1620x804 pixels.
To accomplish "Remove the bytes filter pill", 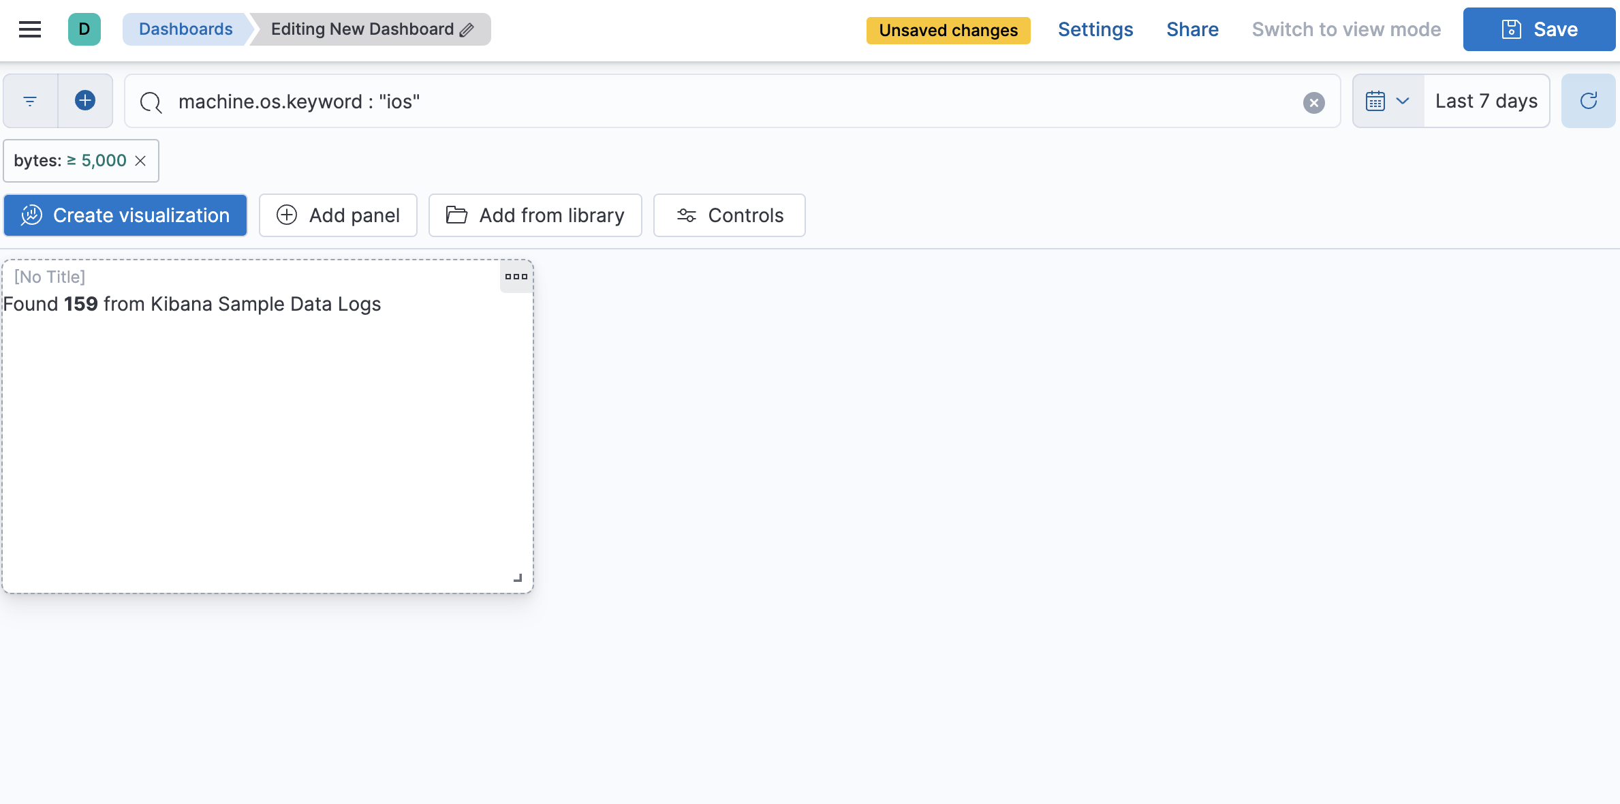I will [140, 161].
